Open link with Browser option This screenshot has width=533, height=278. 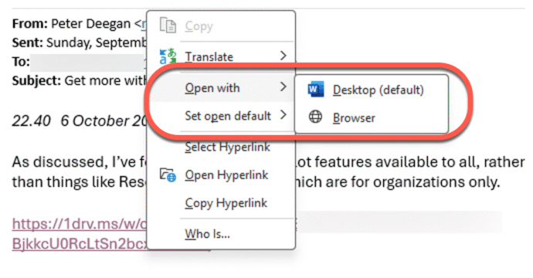click(x=372, y=117)
